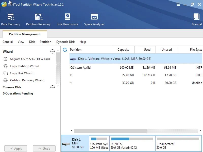Select the Disk 1 VMware row

136,59
